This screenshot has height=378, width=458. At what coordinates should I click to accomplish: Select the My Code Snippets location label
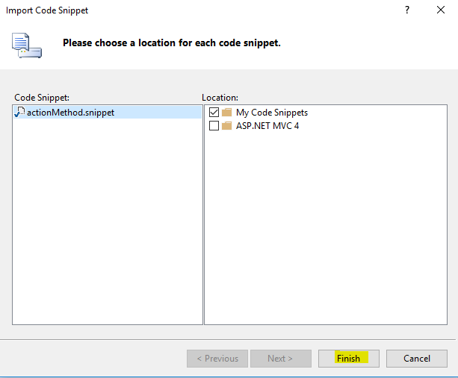point(272,113)
